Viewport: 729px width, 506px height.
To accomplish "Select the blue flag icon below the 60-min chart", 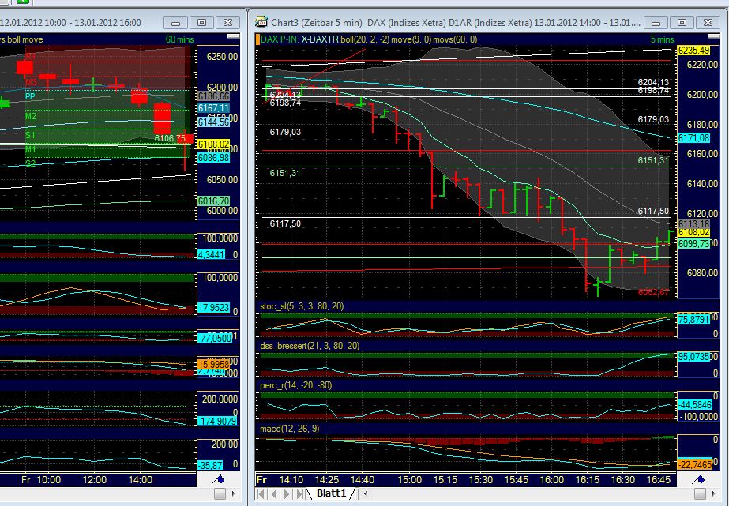I will click(x=222, y=479).
